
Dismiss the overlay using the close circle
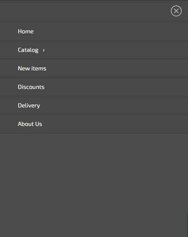point(176,11)
